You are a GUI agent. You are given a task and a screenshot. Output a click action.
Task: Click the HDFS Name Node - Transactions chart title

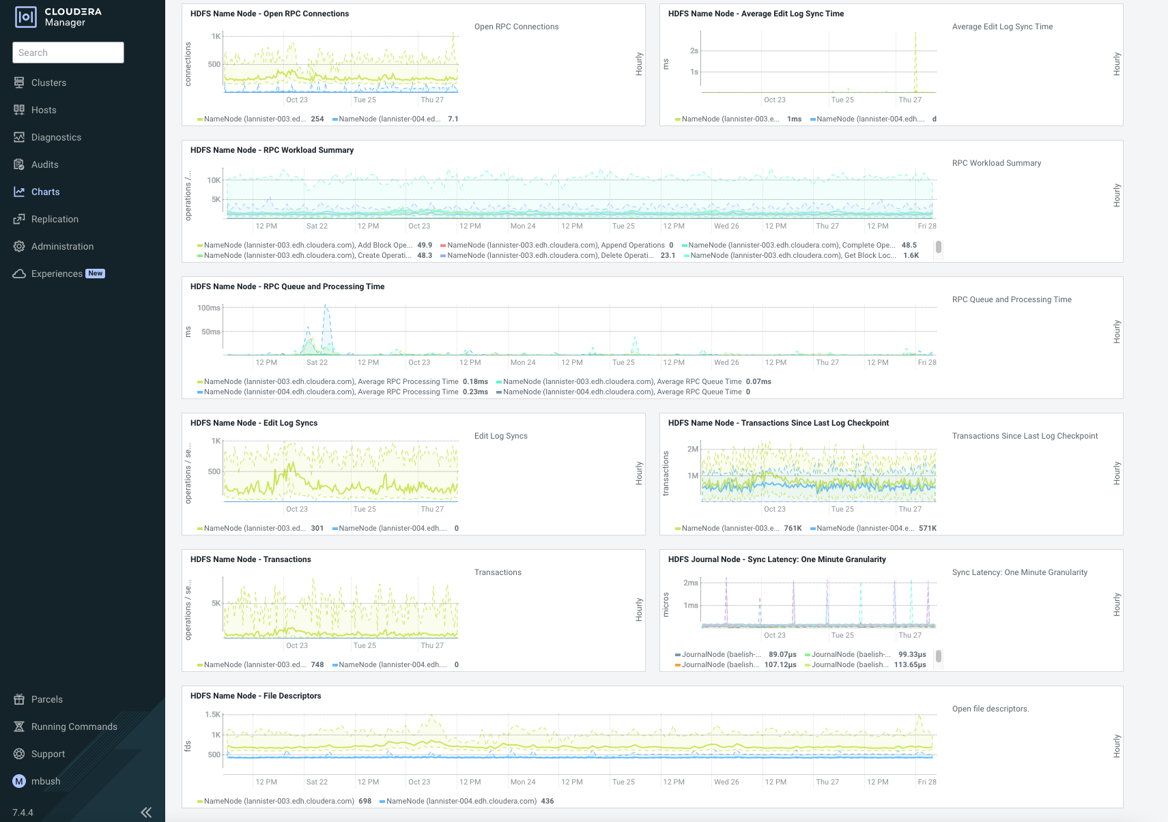coord(250,559)
